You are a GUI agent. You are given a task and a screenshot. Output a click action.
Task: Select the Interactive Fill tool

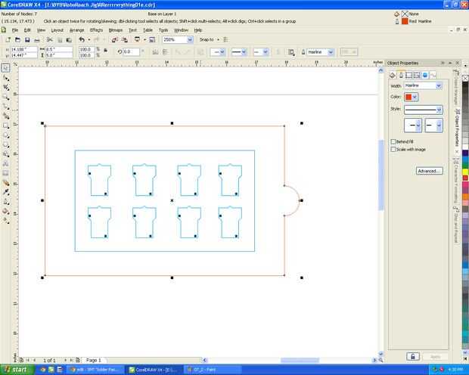[6, 221]
